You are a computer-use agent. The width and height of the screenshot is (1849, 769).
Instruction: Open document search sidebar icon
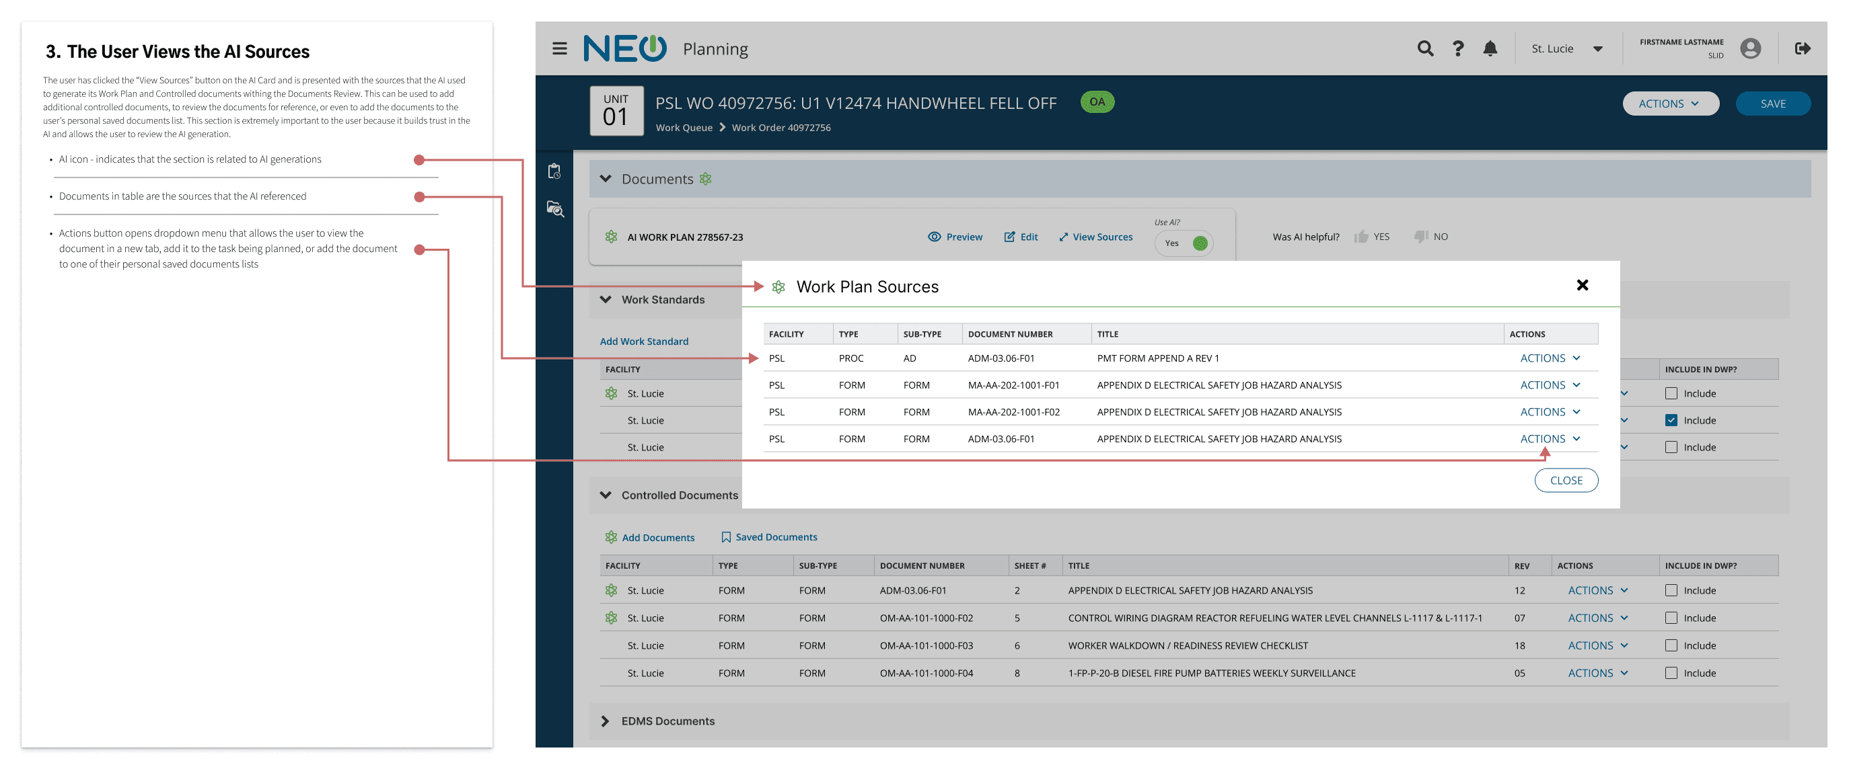tap(555, 209)
